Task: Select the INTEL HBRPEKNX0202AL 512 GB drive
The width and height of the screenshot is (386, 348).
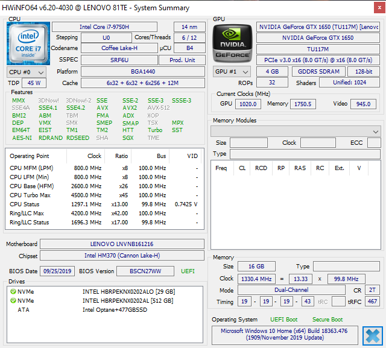Action: click(x=128, y=300)
